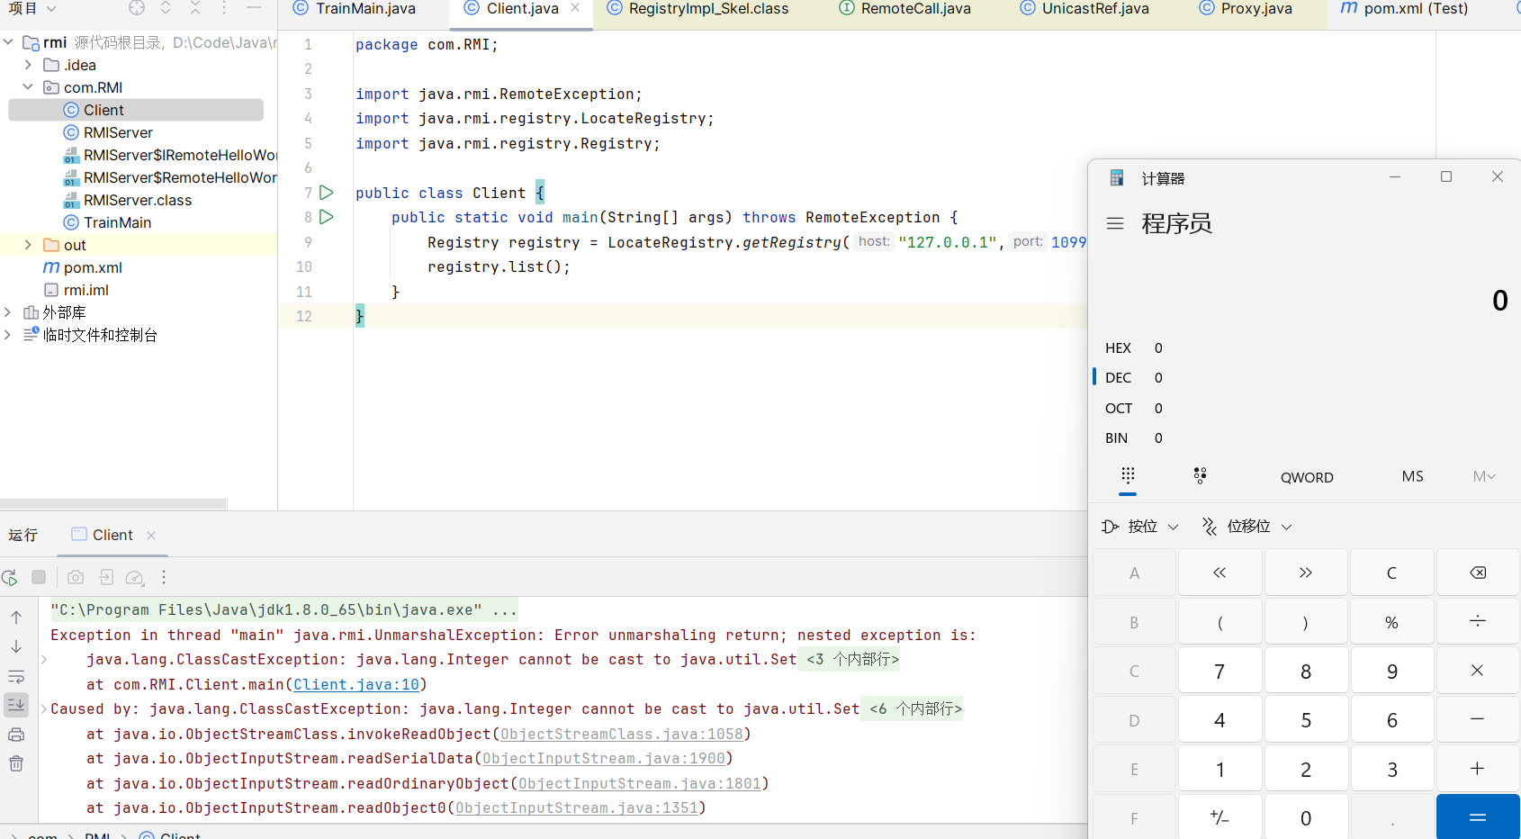Switch calculator to bit toggling keypad
Screen dimensions: 1521x839
coord(1200,476)
